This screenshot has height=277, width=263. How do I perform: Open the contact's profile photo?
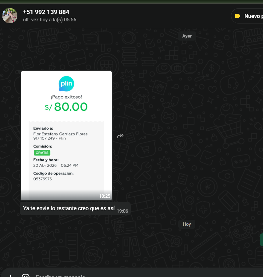[x=10, y=16]
